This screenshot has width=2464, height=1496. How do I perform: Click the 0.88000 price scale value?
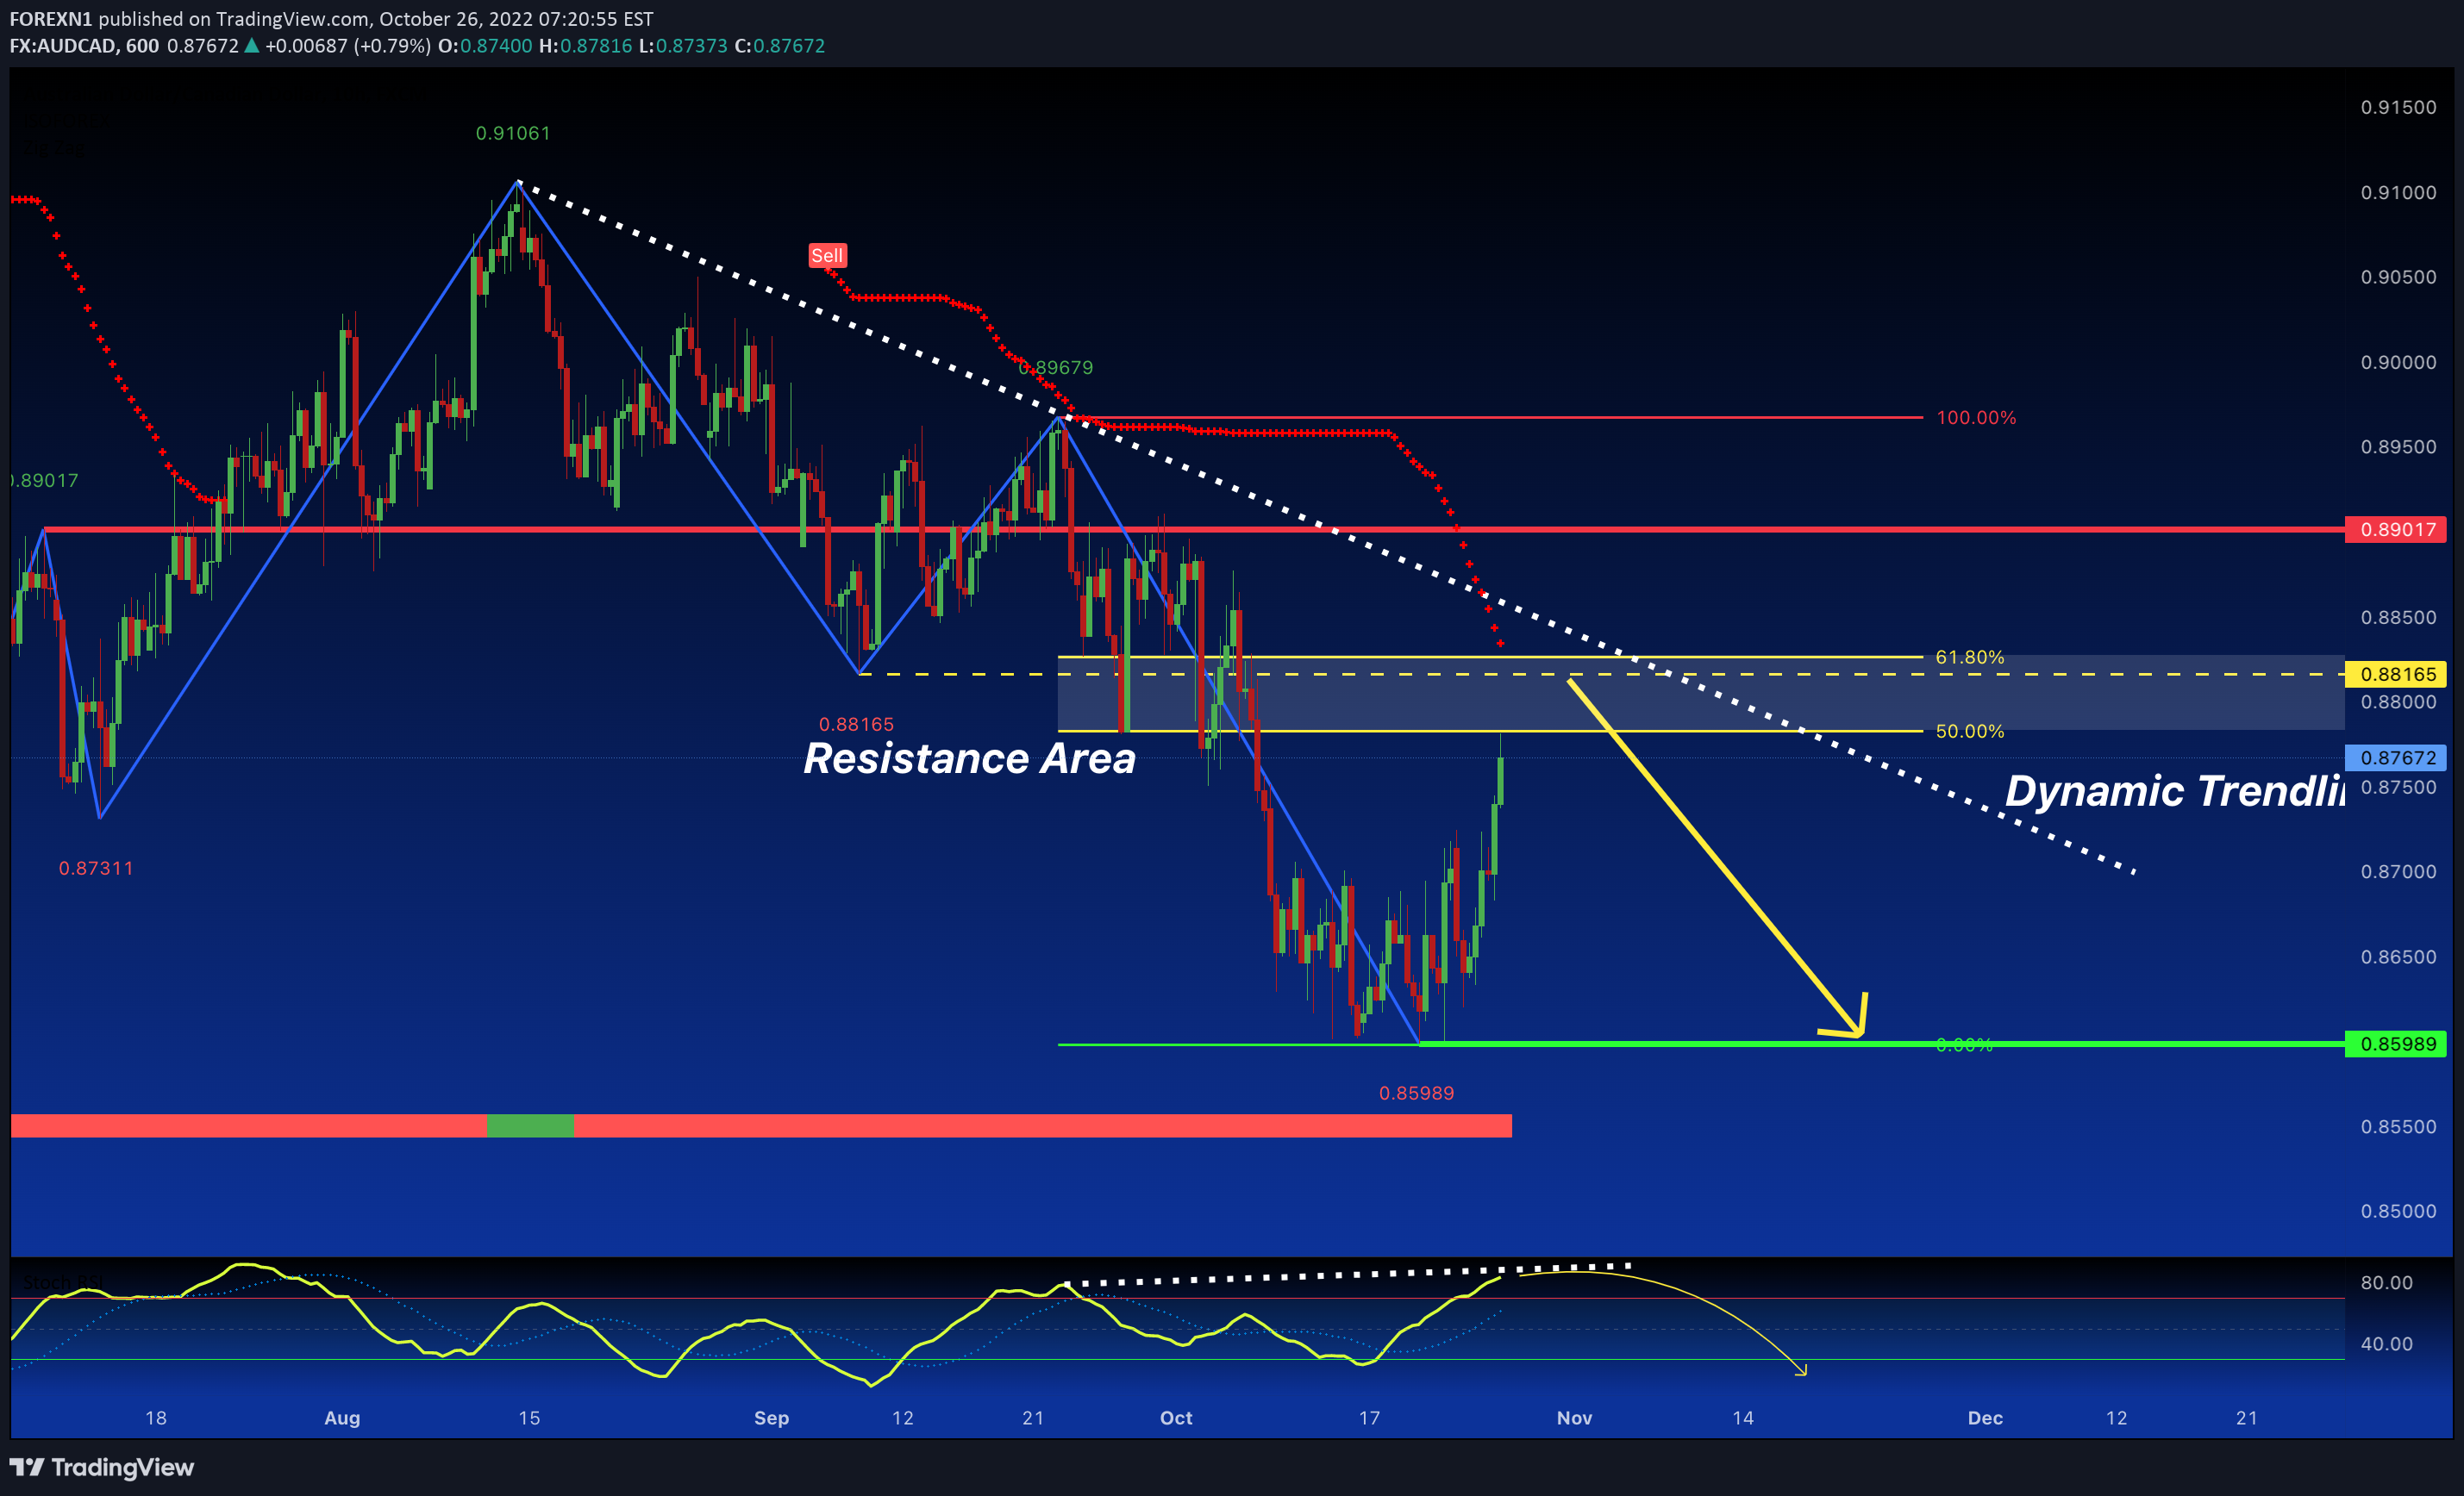(2399, 702)
